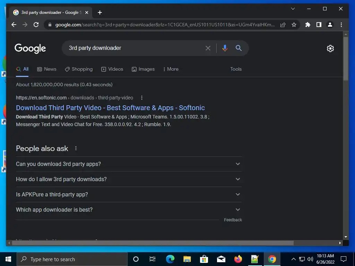Viewport: 355px width, 266px height.
Task: Switch to Shopping results
Action: [79, 69]
